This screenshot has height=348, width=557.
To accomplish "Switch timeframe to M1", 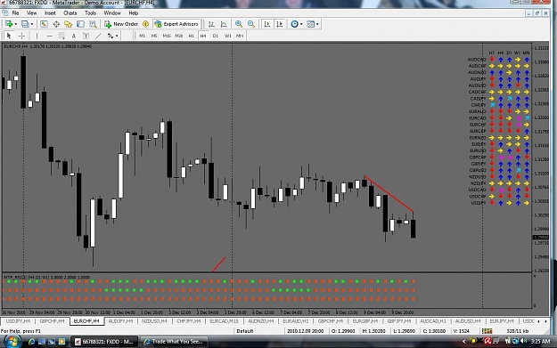I will click(142, 36).
